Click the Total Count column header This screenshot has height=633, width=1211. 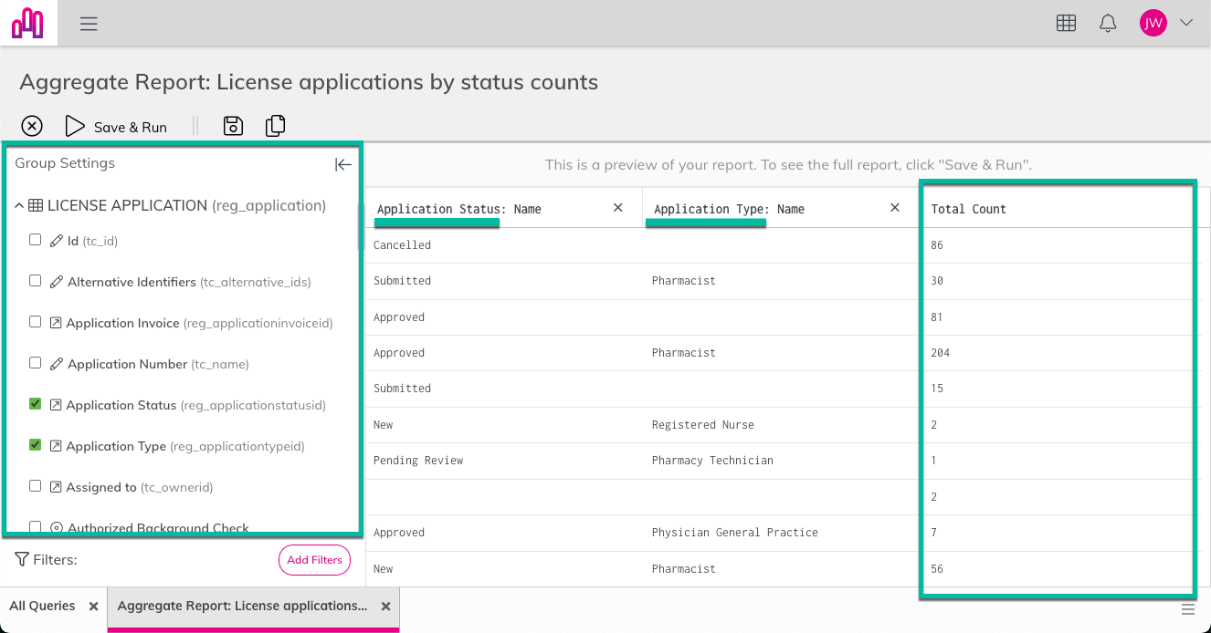tap(968, 210)
